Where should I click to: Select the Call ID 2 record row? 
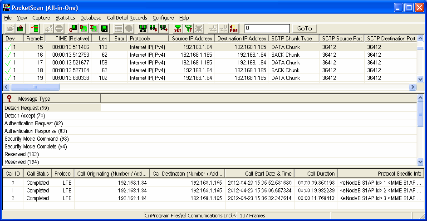pyautogui.click(x=213, y=198)
